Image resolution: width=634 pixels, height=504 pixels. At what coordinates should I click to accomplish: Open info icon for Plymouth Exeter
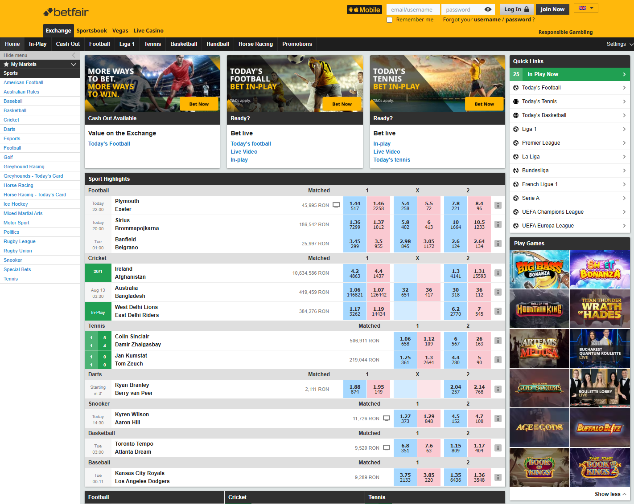pos(498,205)
